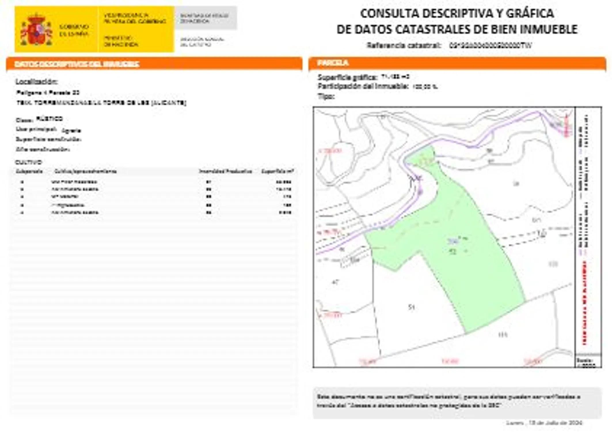
Task: Click the Cultivo/aprovechamiento column header
Action: 85,171
